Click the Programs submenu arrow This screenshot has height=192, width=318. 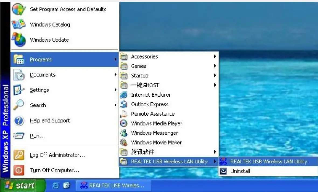pyautogui.click(x=115, y=59)
